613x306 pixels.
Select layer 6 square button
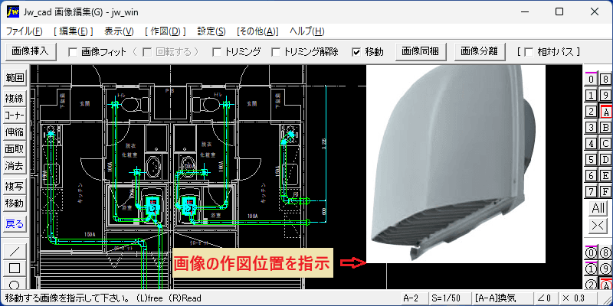(x=591, y=176)
